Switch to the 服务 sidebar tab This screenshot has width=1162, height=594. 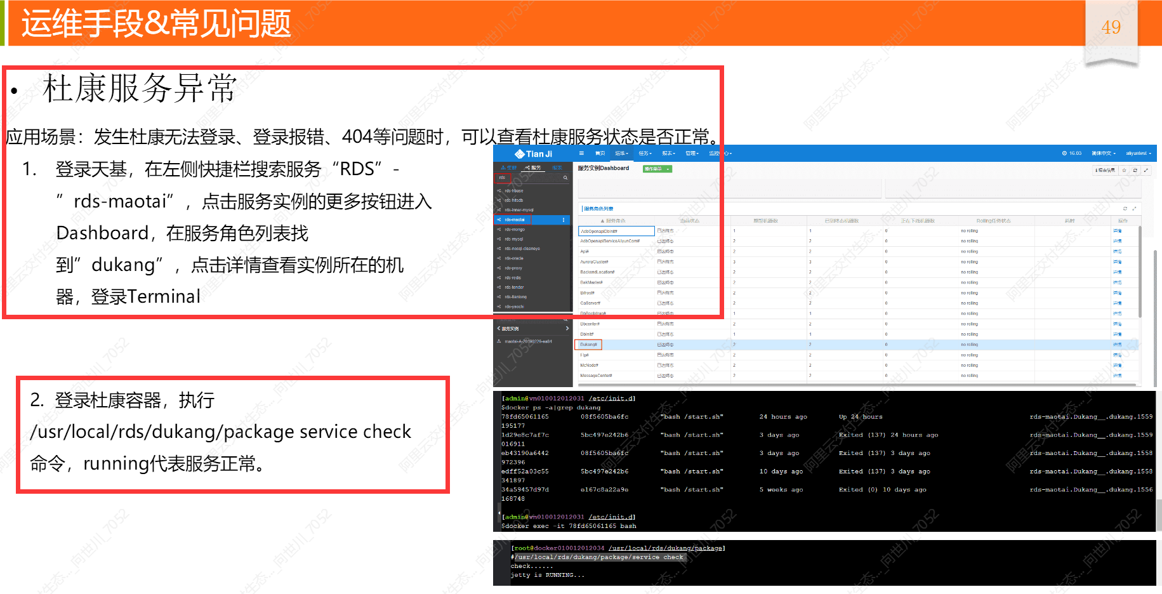[533, 168]
